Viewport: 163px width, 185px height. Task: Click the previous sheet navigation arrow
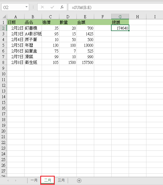tap(8, 181)
